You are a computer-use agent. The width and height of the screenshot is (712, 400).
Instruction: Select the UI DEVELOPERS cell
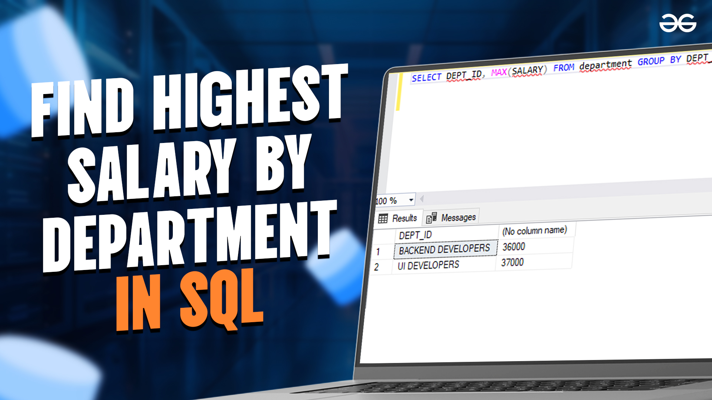(x=428, y=265)
